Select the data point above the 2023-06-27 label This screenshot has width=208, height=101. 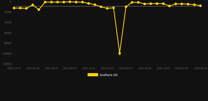pyautogui.click(x=51, y=2)
